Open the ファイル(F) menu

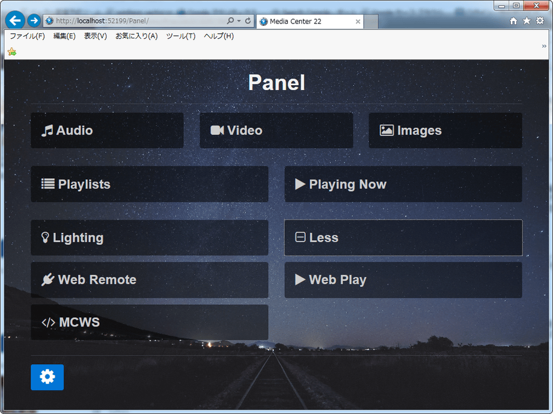click(x=27, y=36)
